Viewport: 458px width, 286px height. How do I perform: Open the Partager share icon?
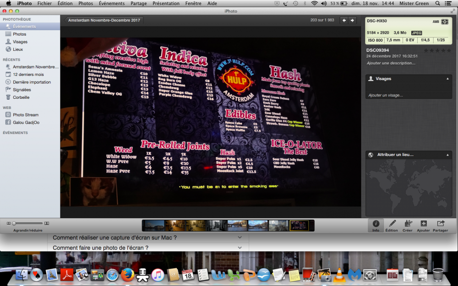(x=440, y=226)
